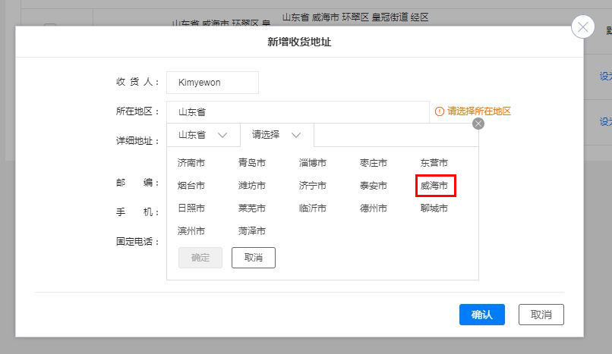Pick 临沂市 from the list
Image resolution: width=612 pixels, height=354 pixels.
coord(312,208)
